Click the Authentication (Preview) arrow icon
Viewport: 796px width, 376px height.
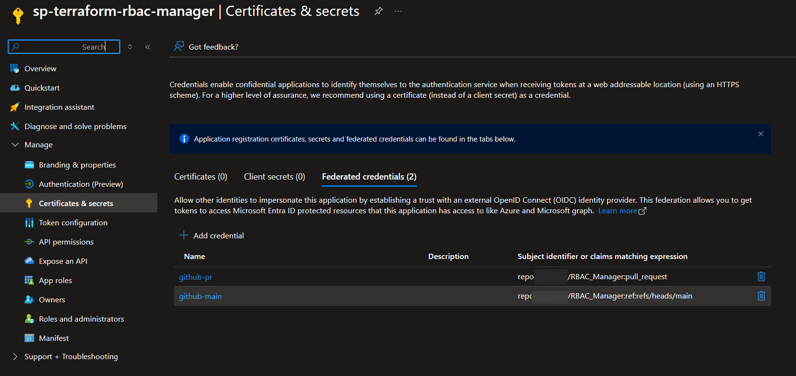29,184
